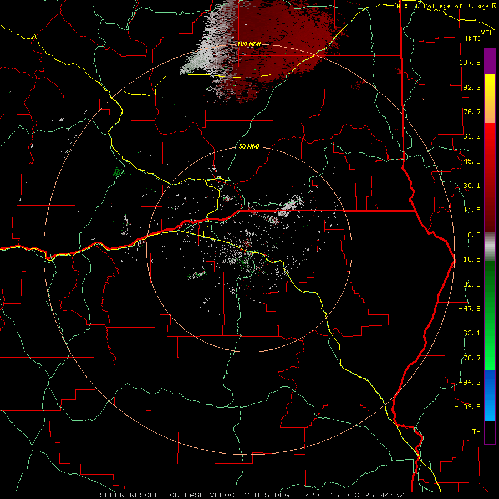Click the KPDT radar site identifier
Viewport: 499px width, 499px height.
point(314,495)
